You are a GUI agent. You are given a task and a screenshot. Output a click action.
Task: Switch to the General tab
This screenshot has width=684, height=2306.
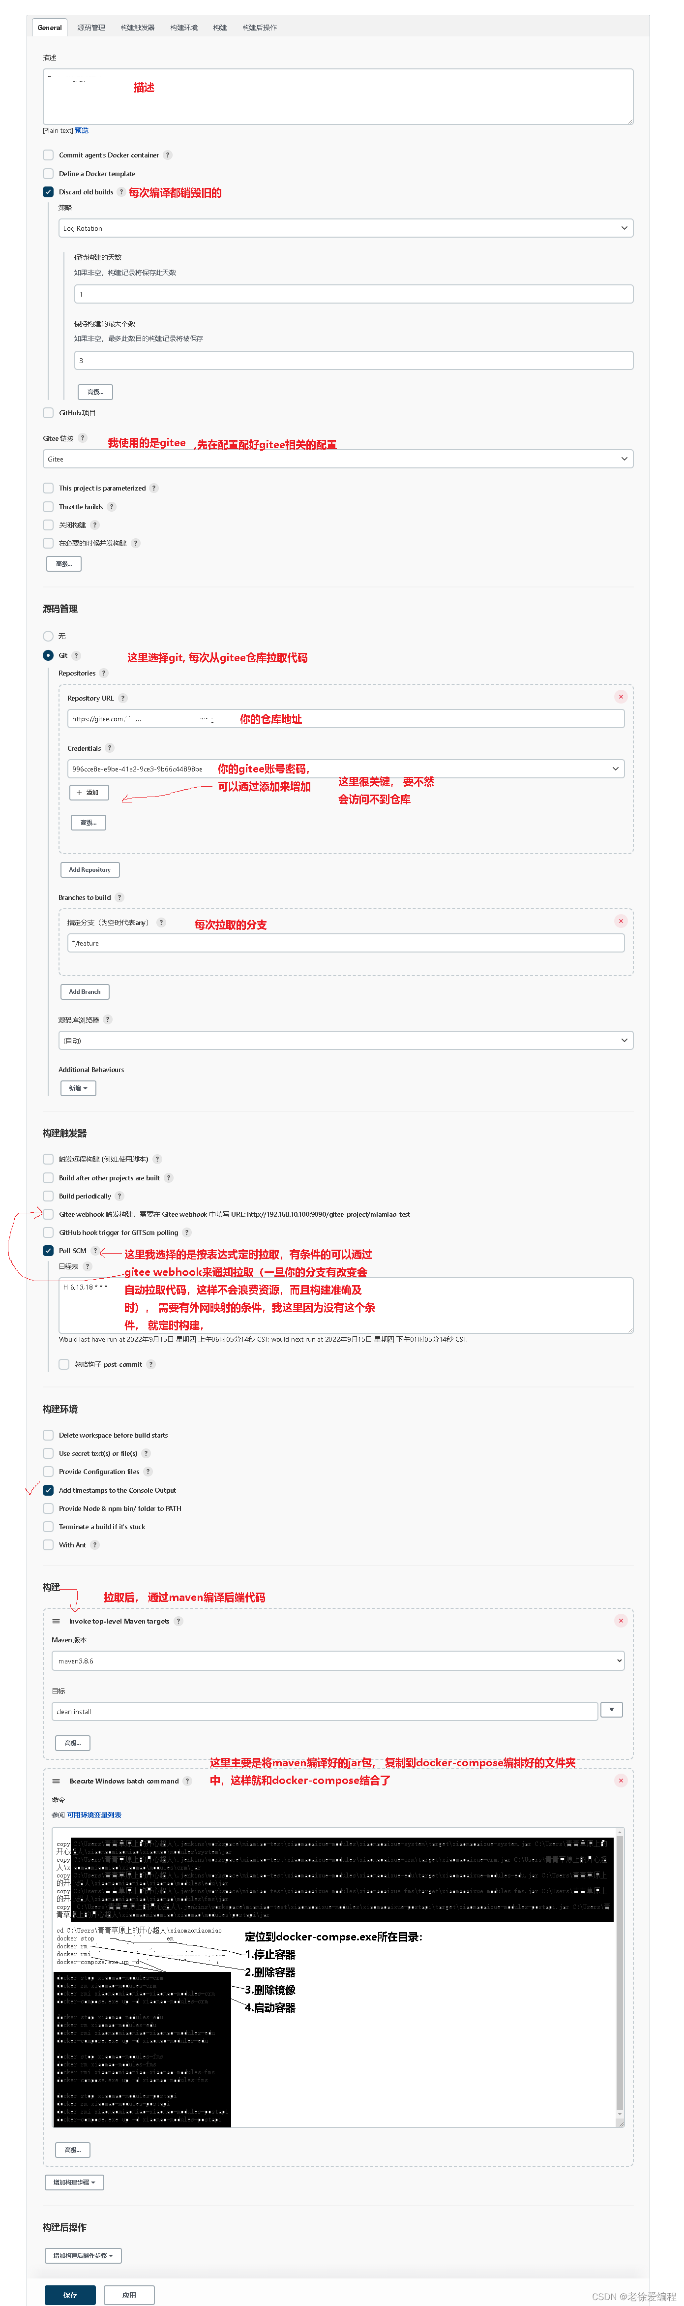[50, 28]
